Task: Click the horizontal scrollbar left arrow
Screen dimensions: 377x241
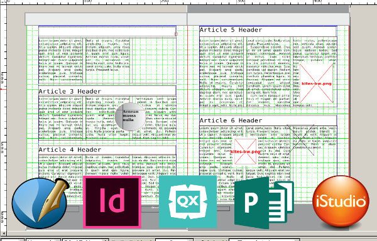Action: click(3, 233)
